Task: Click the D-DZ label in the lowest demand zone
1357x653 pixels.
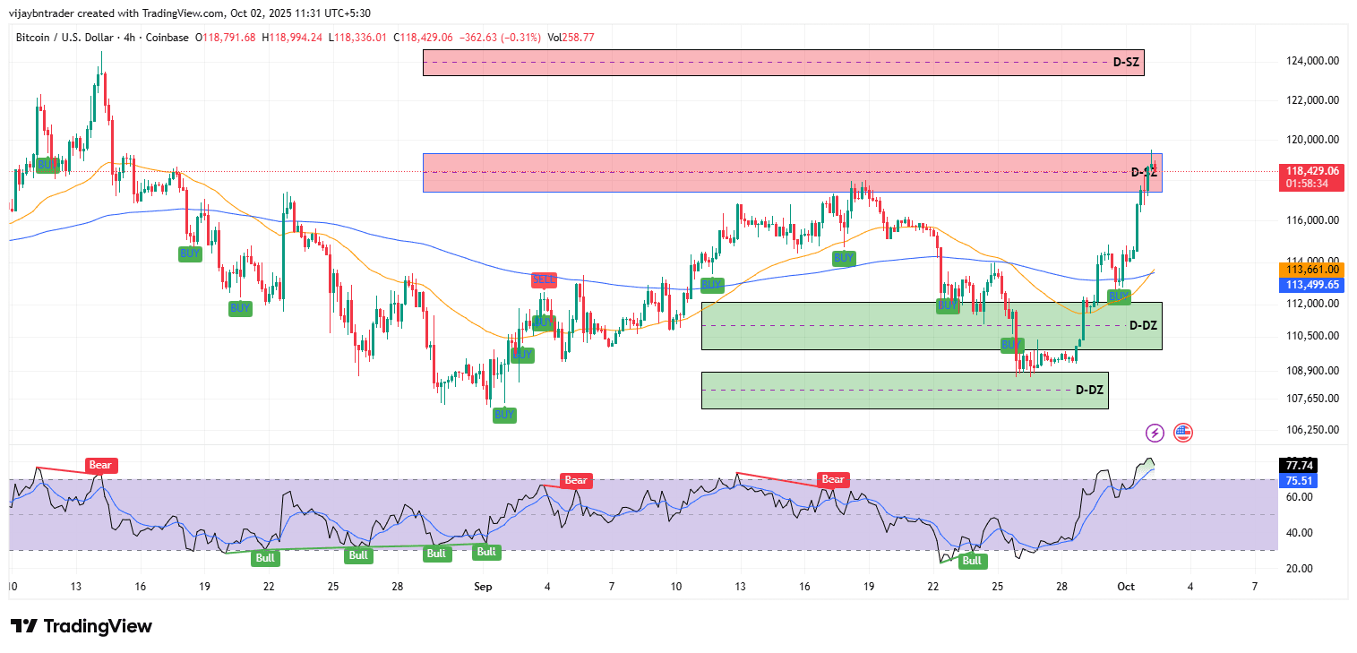Action: coord(1089,391)
